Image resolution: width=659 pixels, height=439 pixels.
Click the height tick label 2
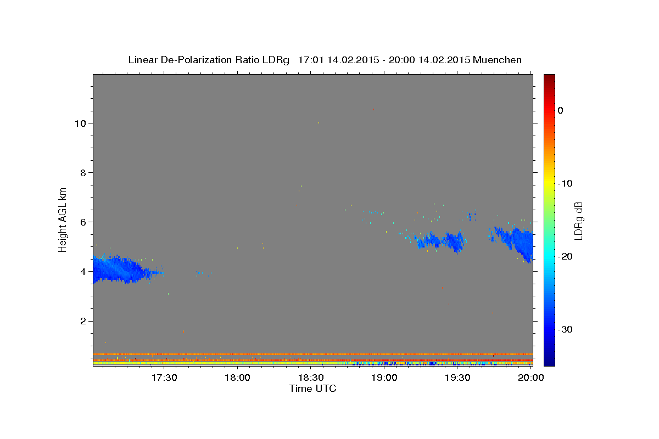(83, 321)
